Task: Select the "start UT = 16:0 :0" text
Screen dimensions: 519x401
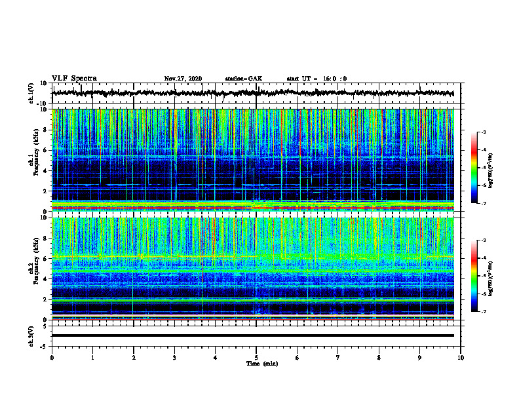Action: pyautogui.click(x=317, y=79)
